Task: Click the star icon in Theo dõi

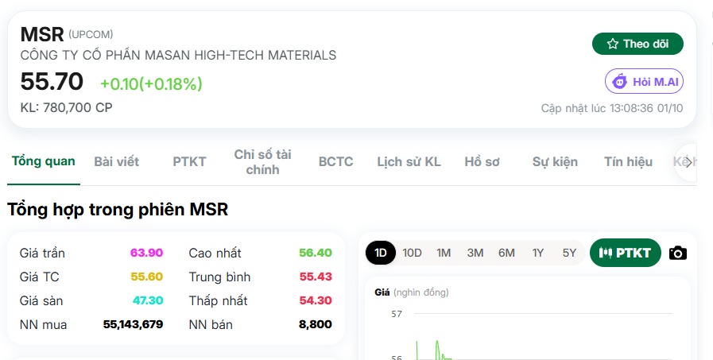Action: tap(613, 44)
